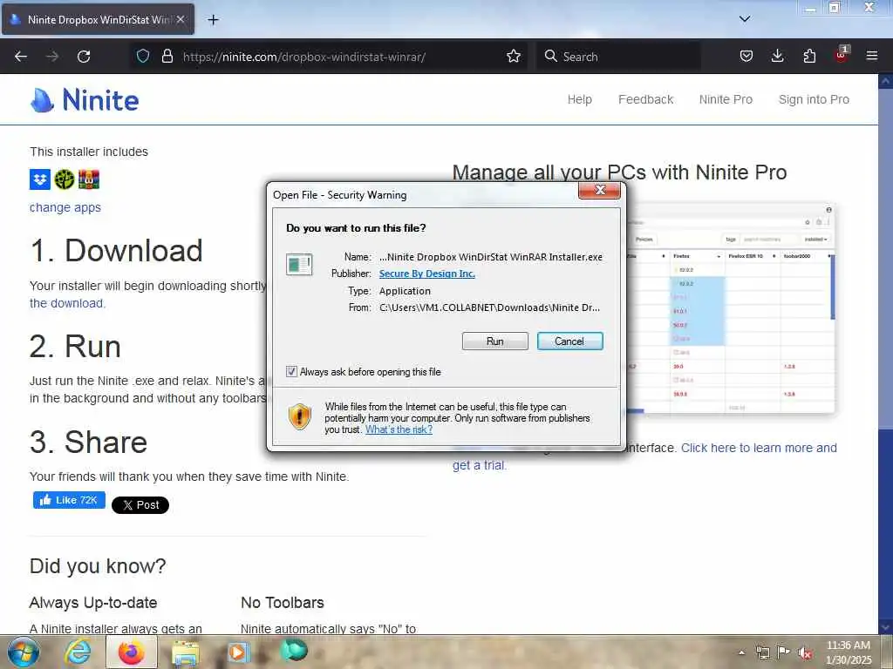
Task: Click the uBlock extension icon with badge
Action: pyautogui.click(x=842, y=55)
